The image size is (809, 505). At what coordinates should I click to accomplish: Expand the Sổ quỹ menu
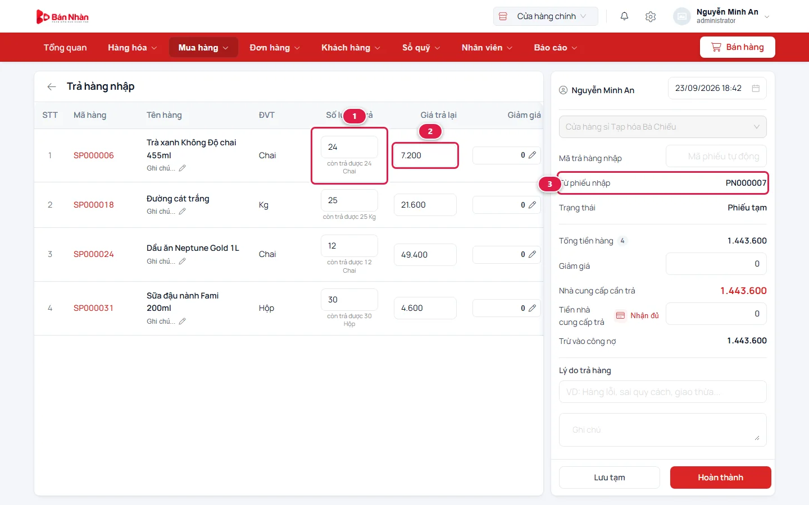(421, 48)
